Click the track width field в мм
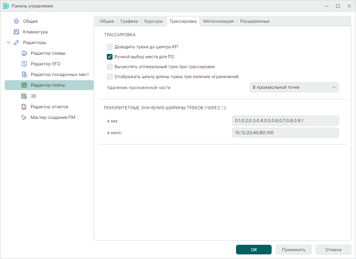This screenshot has width=356, height=259. coord(285,121)
